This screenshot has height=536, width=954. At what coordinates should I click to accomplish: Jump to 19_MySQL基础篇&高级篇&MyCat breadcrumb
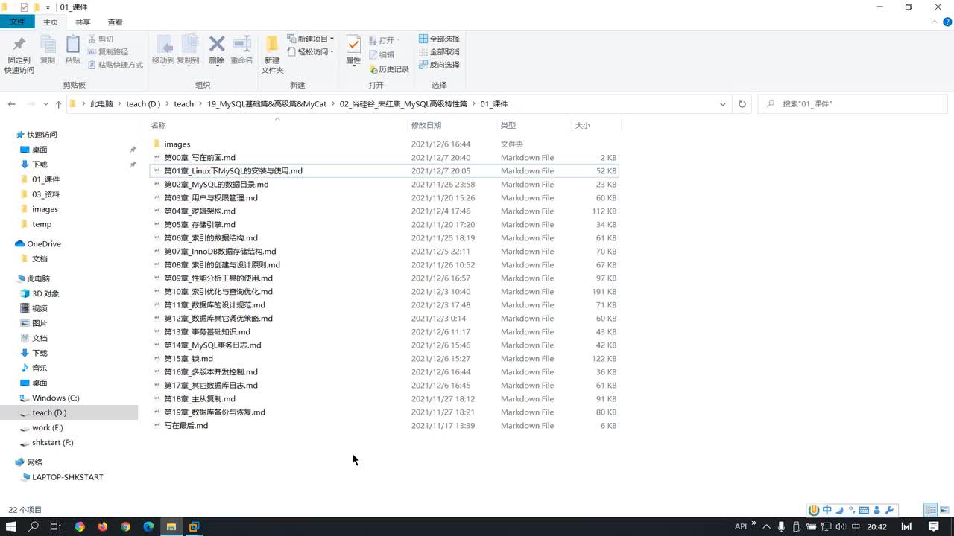pyautogui.click(x=266, y=104)
